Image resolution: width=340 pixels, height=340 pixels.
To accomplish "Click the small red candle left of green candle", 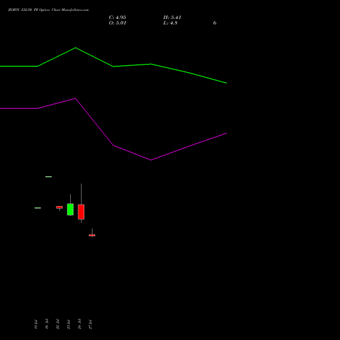I will (59, 207).
